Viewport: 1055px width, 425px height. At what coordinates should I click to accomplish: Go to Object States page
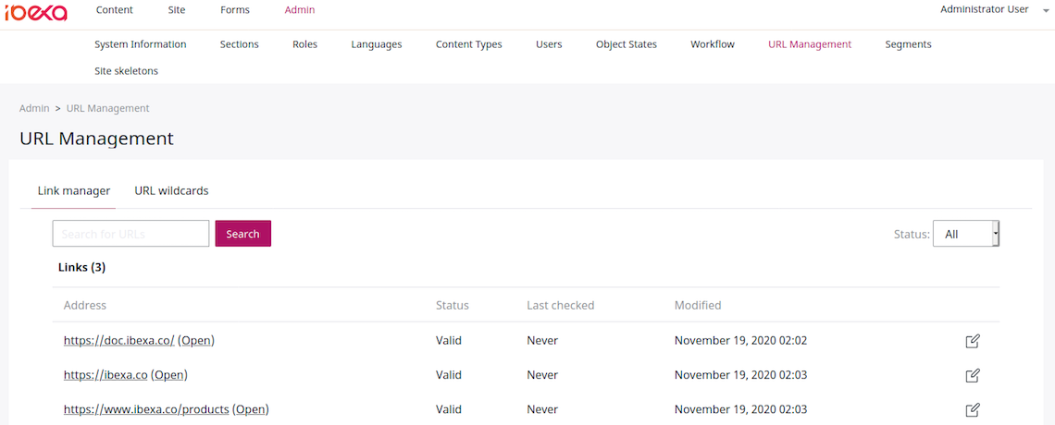pos(626,44)
